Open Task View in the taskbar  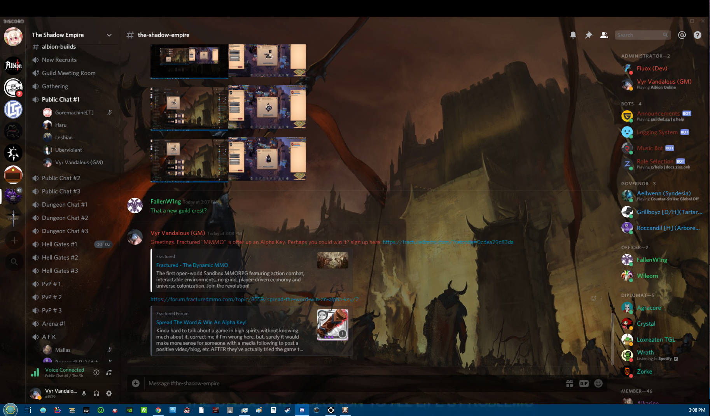(x=28, y=410)
